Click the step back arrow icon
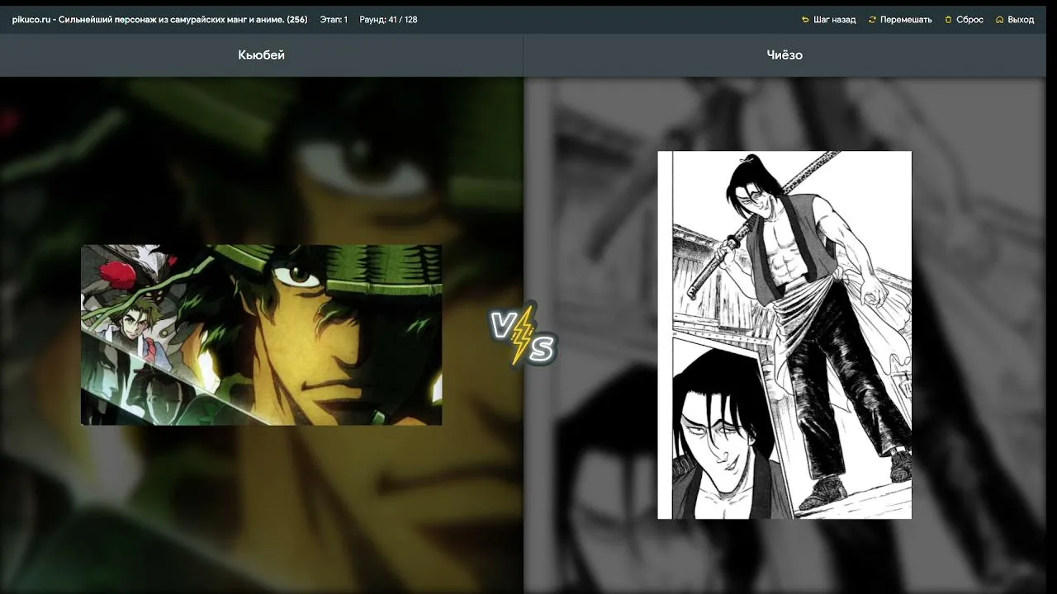The image size is (1057, 594). (805, 20)
